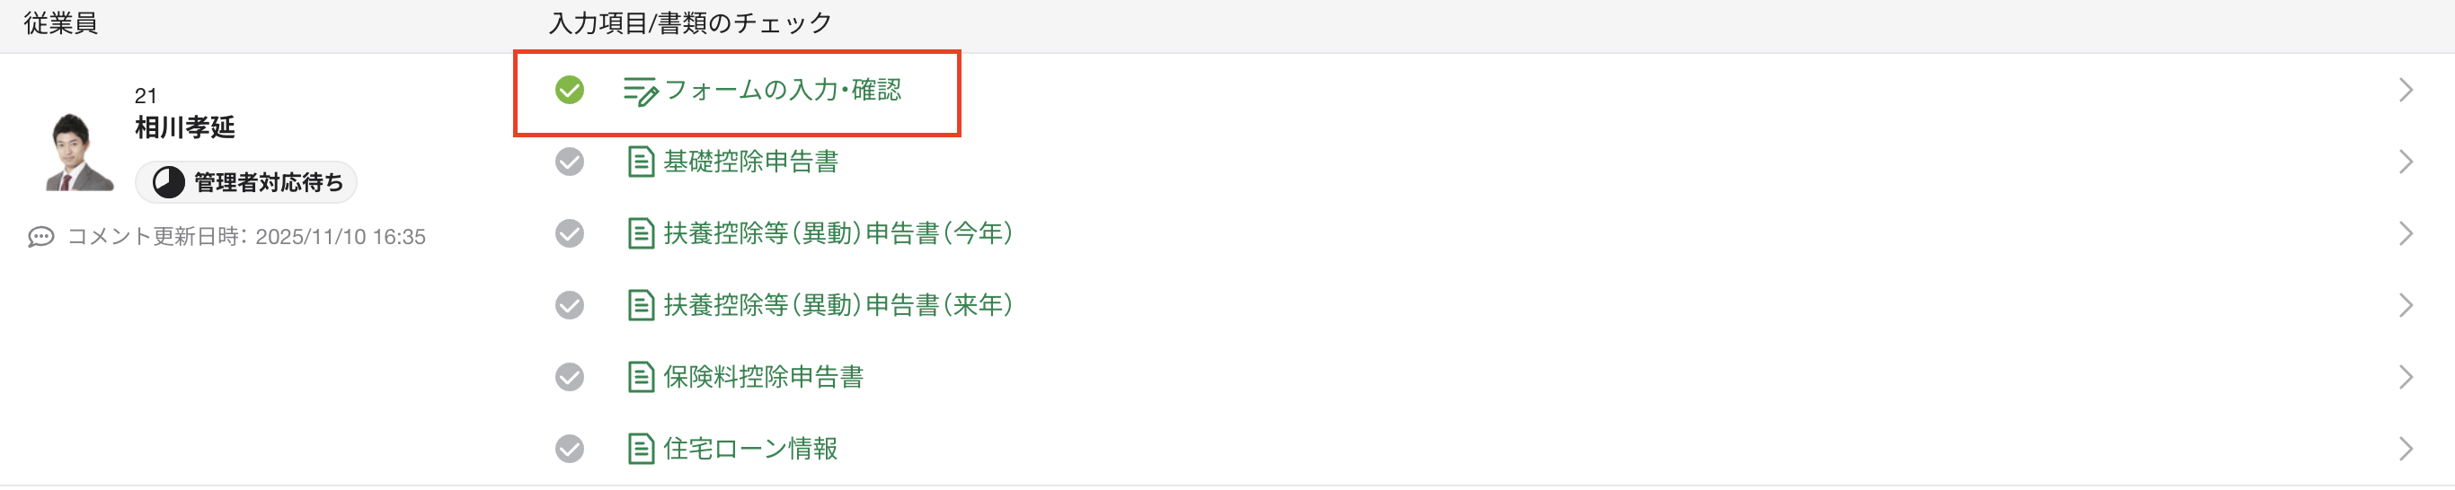Expand the 住宅ローン情報 row chevron
The height and width of the screenshot is (490, 2455).
pyautogui.click(x=2406, y=448)
